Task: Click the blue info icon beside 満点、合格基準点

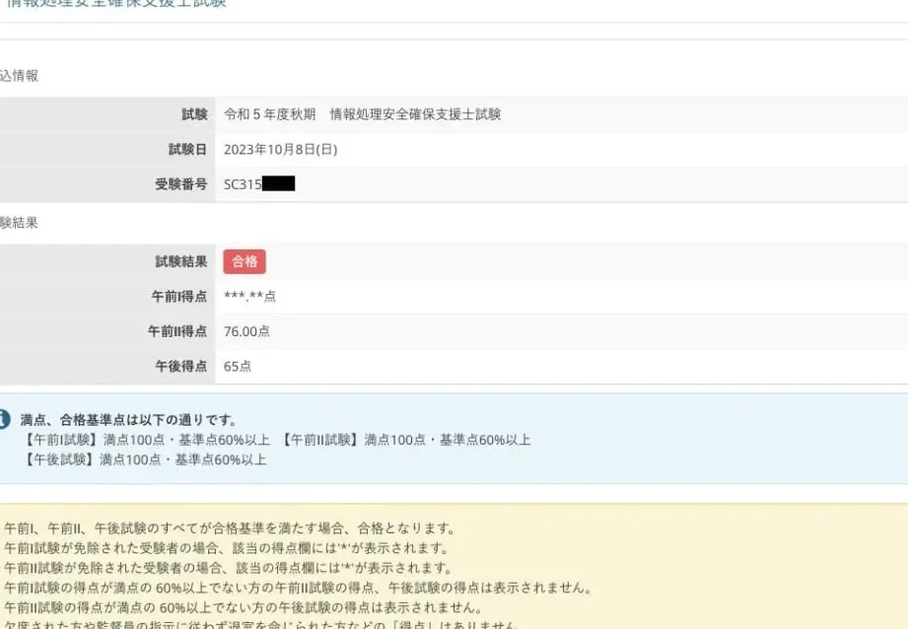Action: pos(4,419)
